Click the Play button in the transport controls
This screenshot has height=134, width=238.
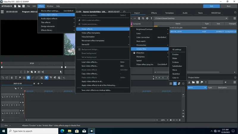[x=35, y=72]
